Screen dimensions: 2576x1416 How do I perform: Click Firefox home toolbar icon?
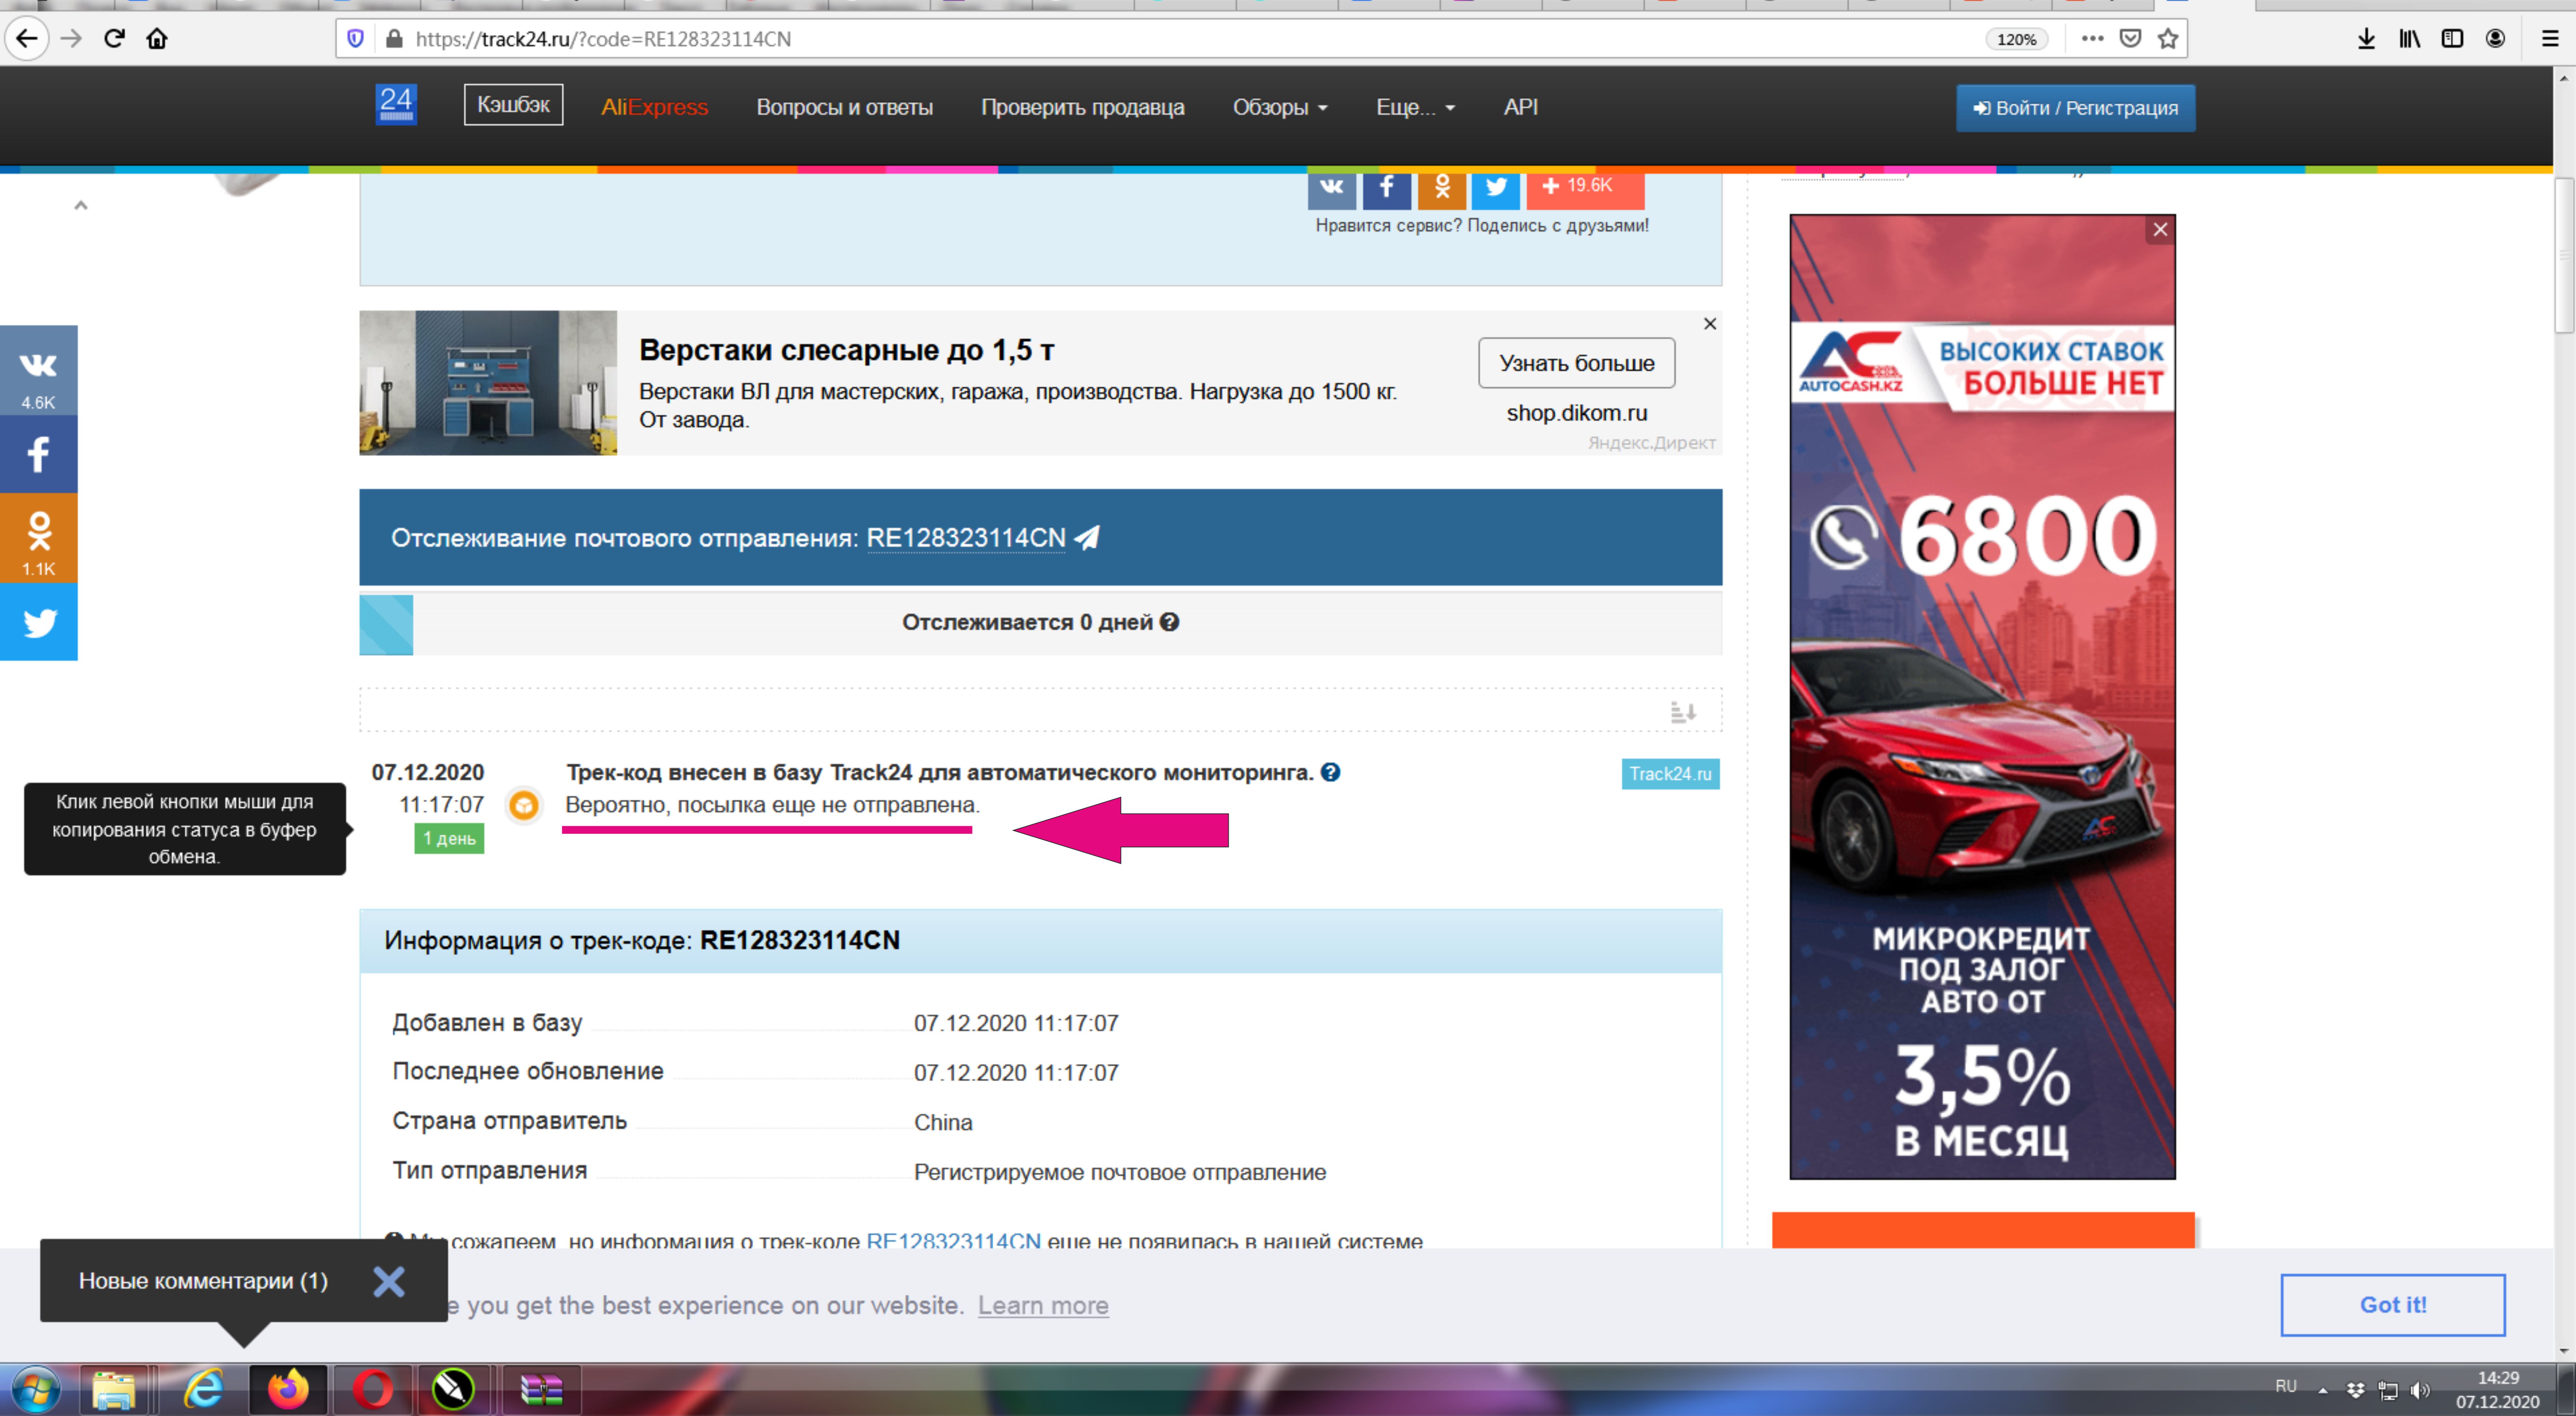coord(157,39)
